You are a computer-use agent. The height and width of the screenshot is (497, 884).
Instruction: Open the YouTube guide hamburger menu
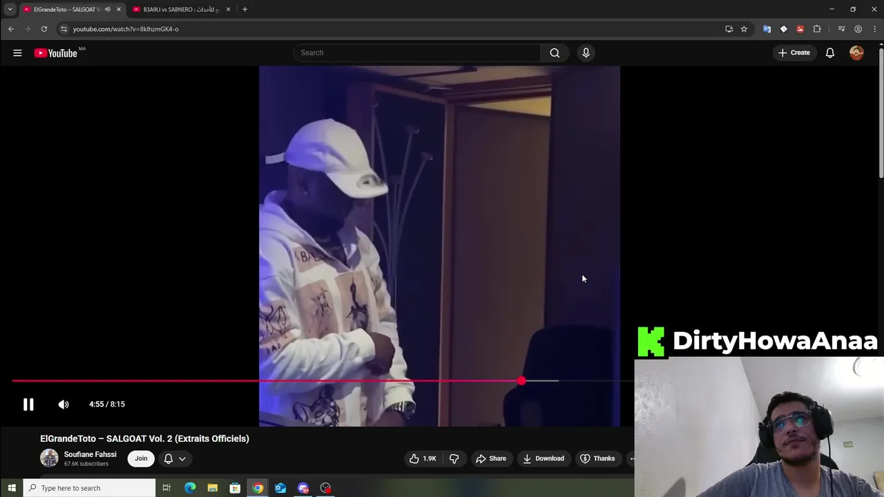17,52
